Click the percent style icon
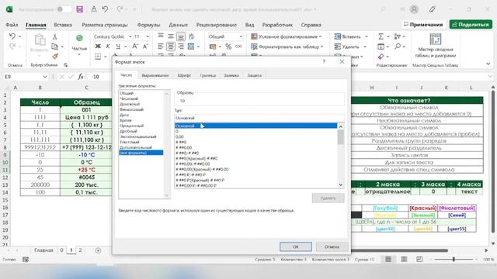497x279 pixels. [228, 46]
